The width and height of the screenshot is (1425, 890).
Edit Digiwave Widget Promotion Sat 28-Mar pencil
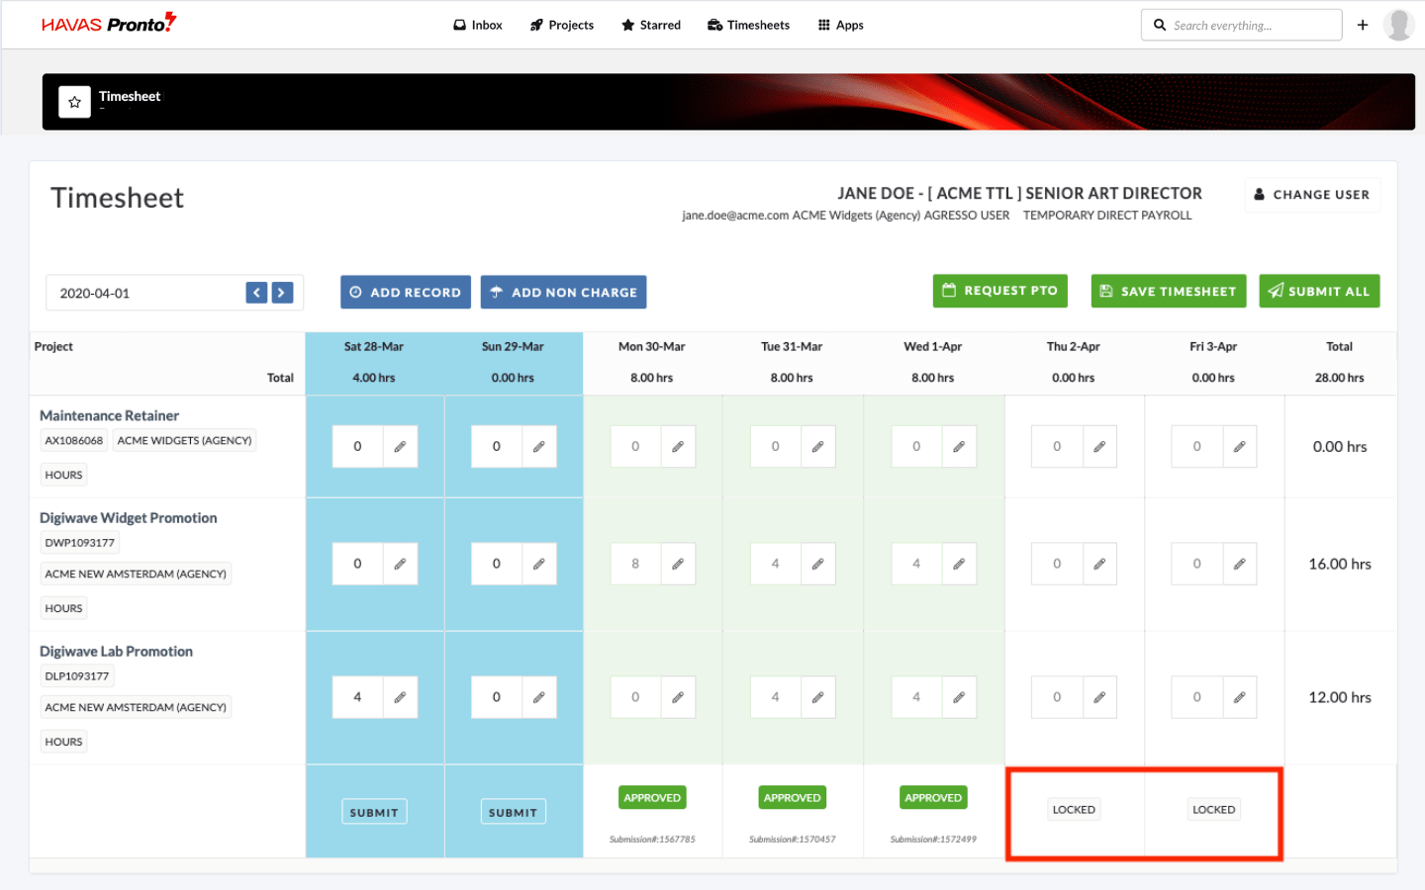coord(400,564)
